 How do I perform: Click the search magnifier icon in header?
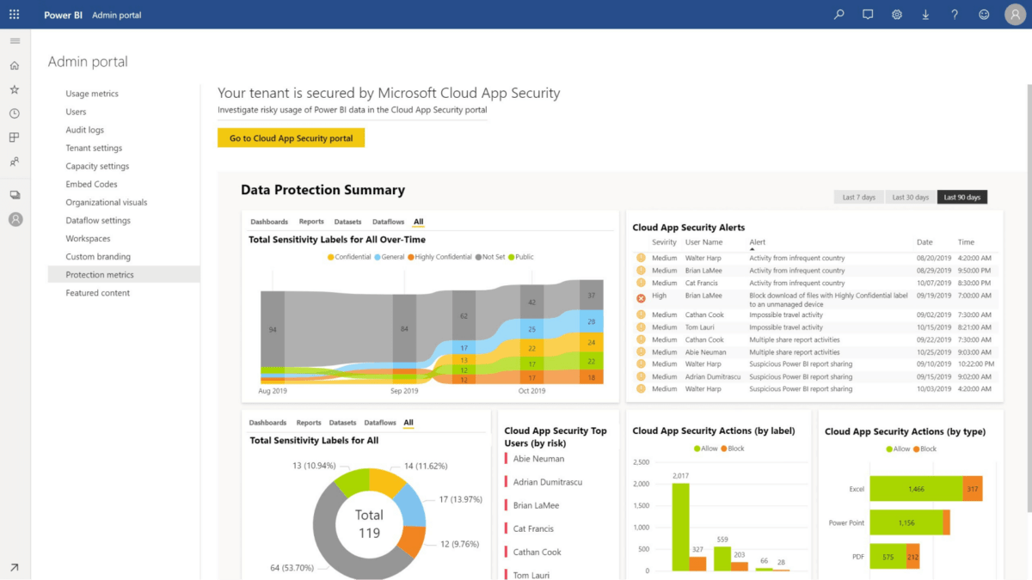839,15
